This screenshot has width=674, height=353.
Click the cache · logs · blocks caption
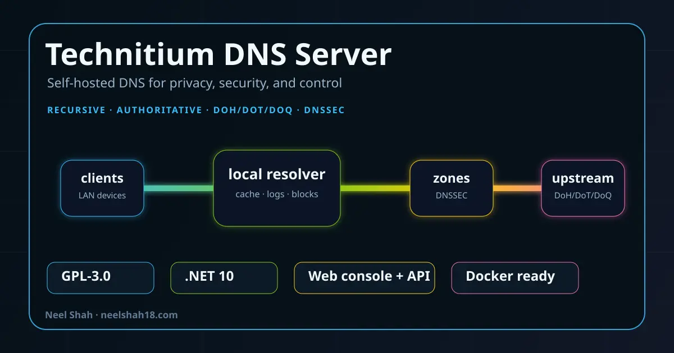pos(277,194)
